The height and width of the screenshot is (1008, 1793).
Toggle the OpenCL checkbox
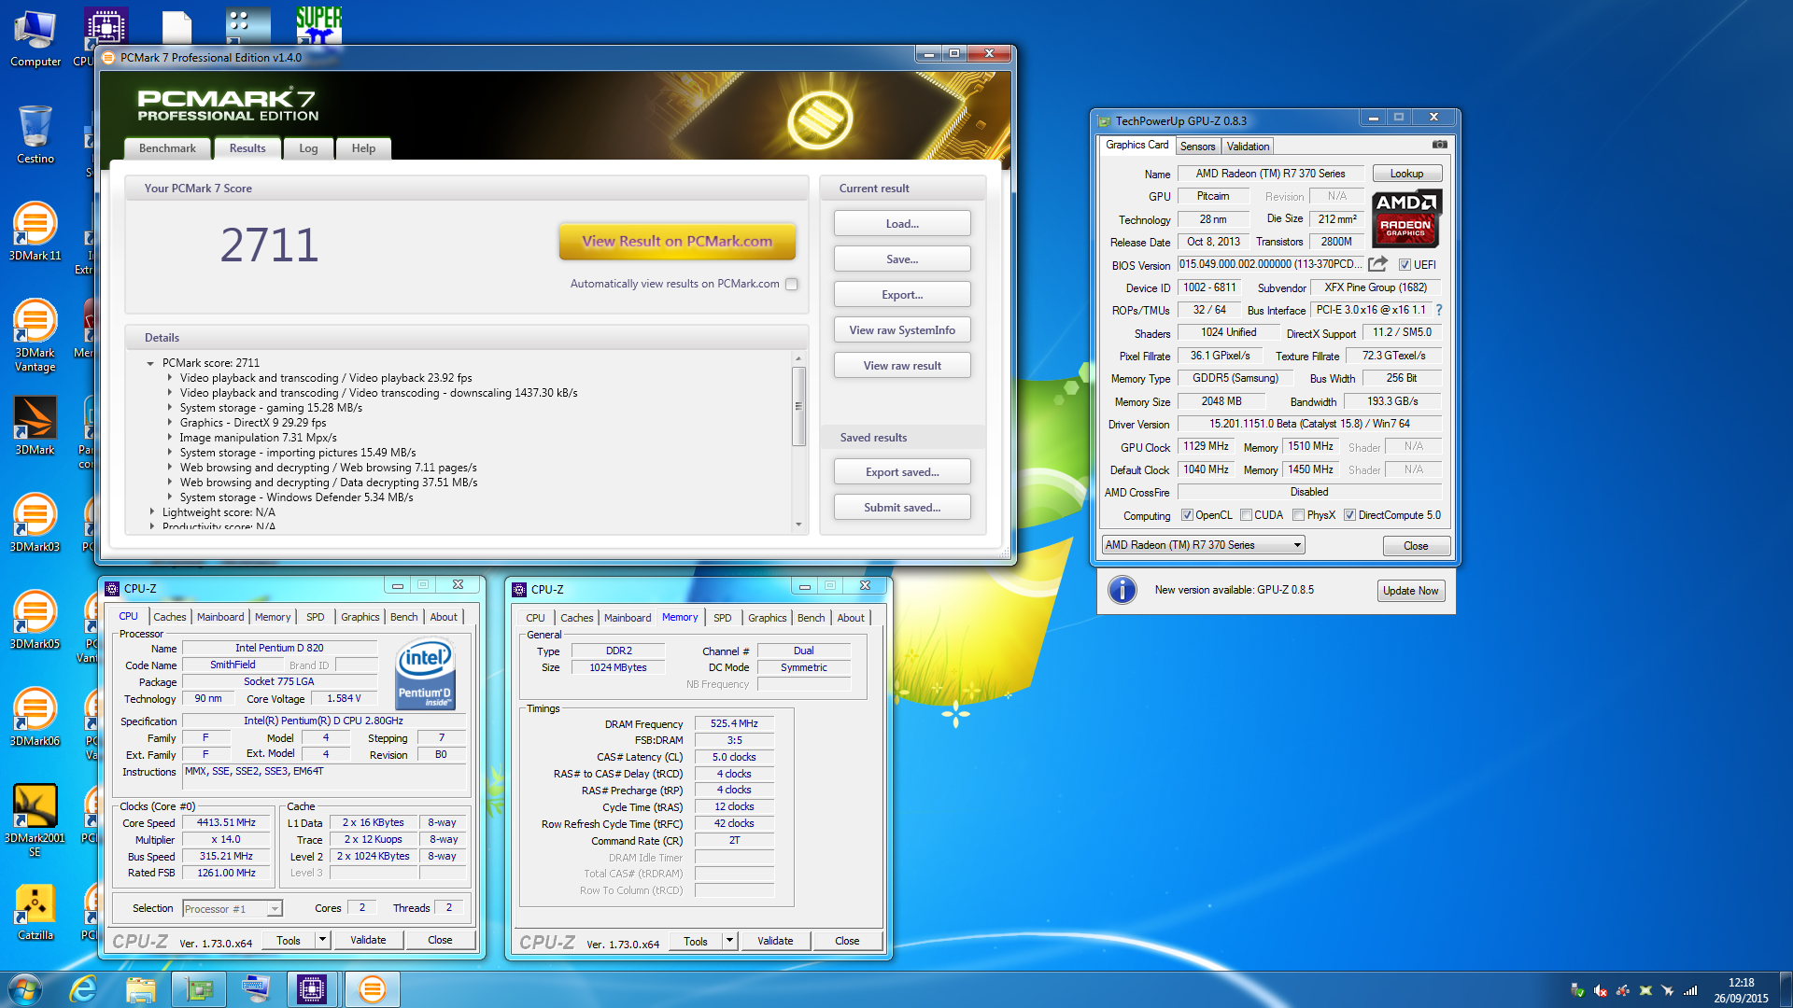click(1187, 515)
